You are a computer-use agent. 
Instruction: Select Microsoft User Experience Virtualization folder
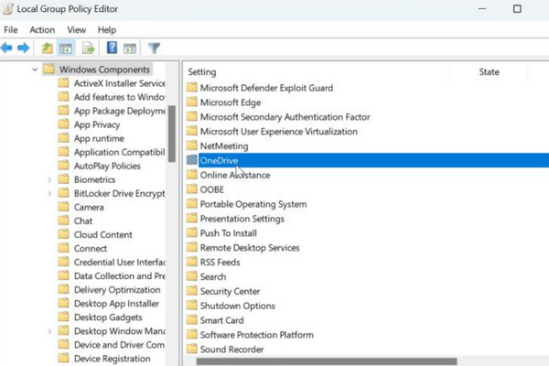click(279, 132)
